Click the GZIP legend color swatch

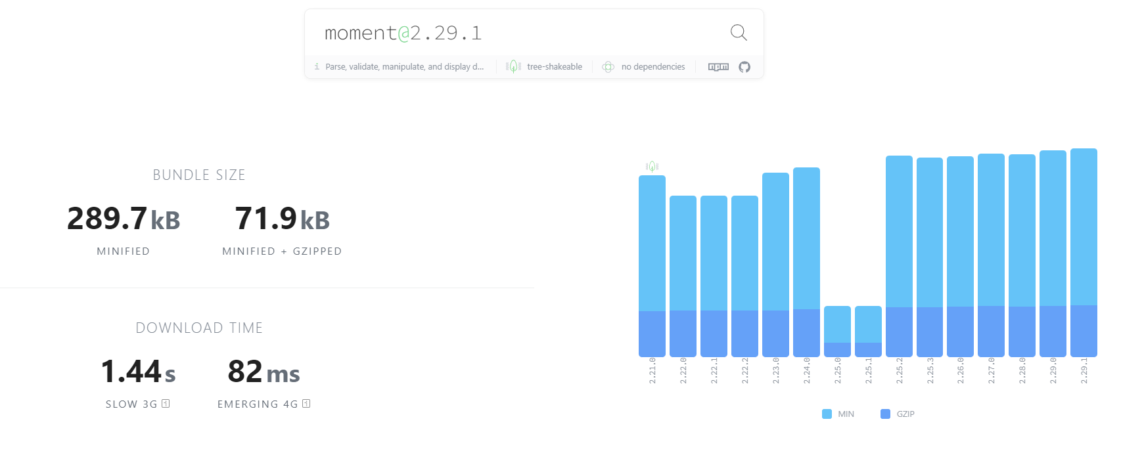885,414
